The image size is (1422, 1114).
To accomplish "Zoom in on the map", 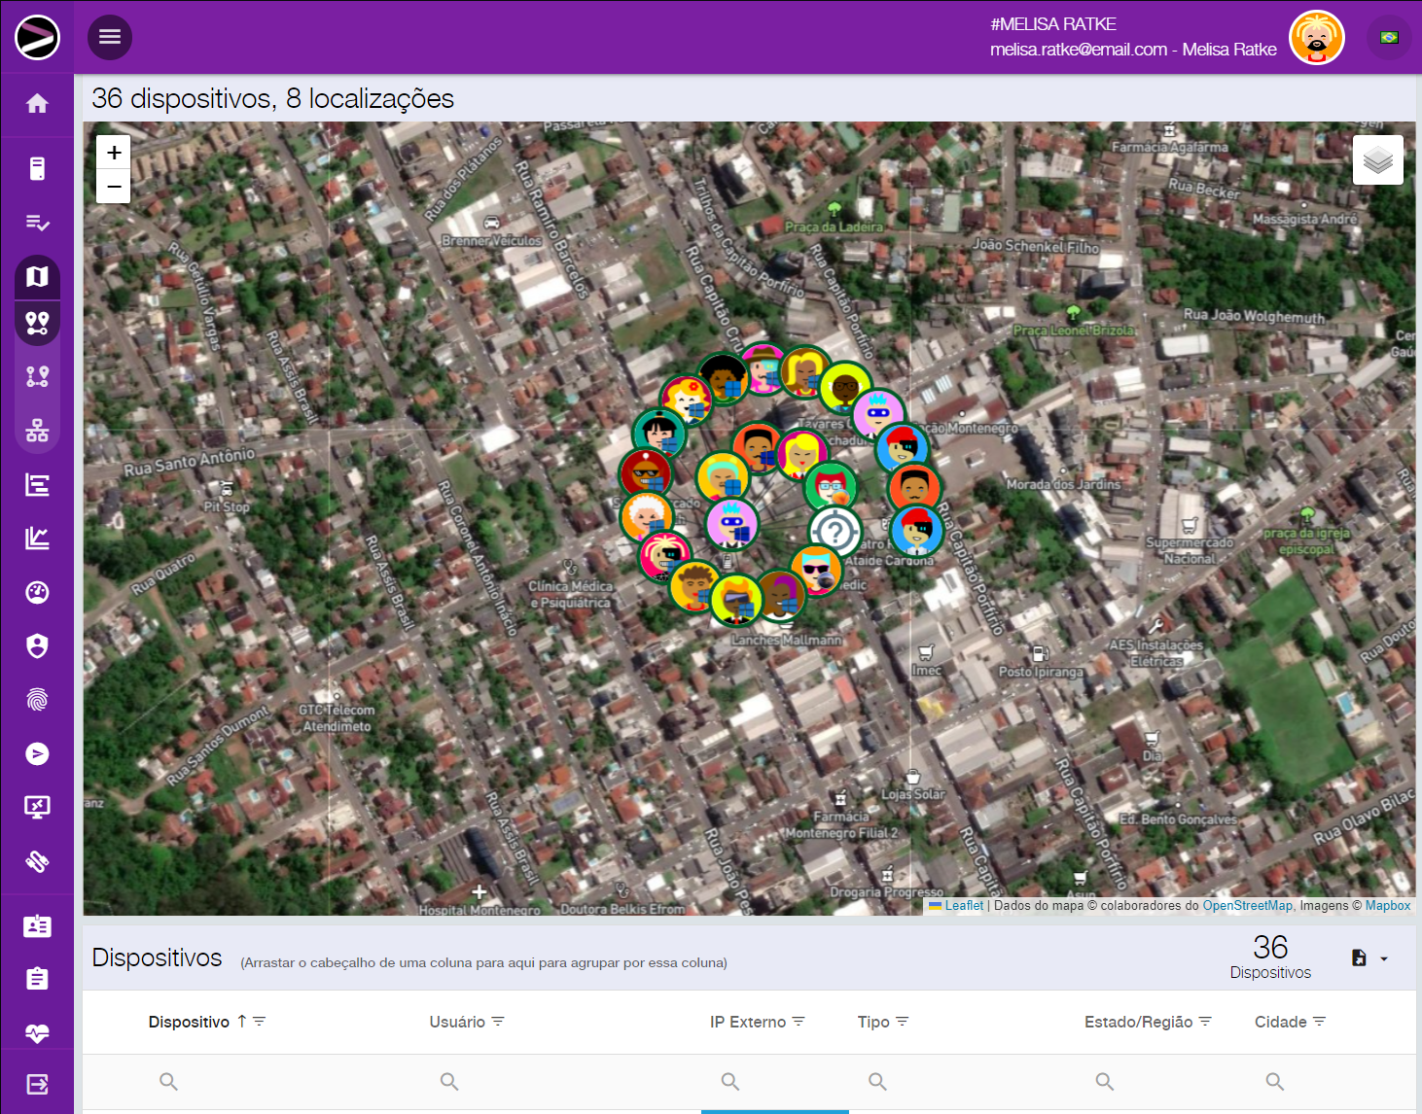I will point(114,153).
